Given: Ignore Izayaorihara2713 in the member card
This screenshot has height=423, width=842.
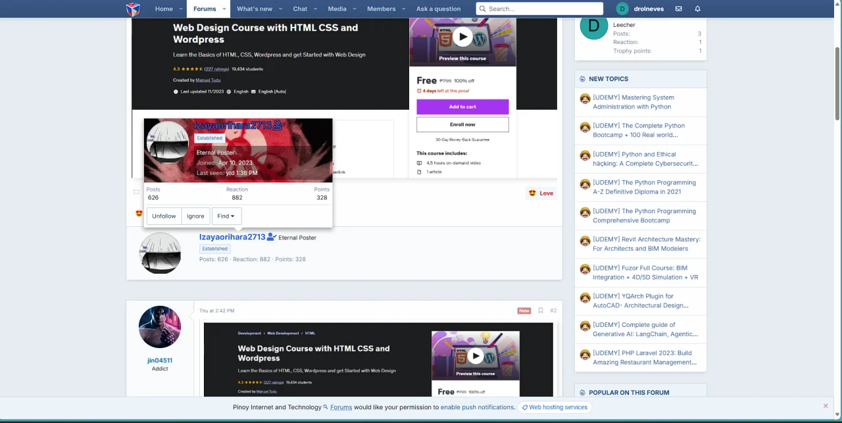Looking at the screenshot, I should [195, 216].
